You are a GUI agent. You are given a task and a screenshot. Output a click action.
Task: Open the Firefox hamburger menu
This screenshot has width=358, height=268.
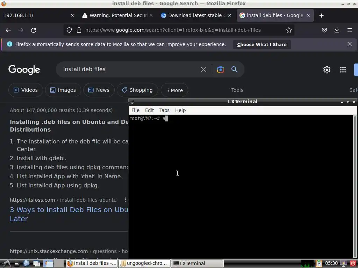tap(350, 30)
